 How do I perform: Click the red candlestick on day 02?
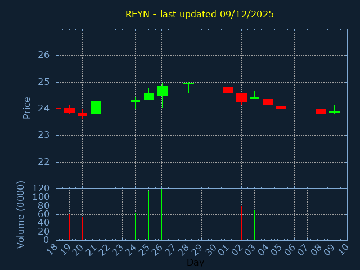[x=241, y=97]
